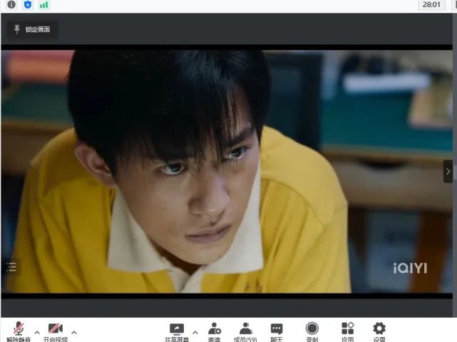Image resolution: width=457 pixels, height=342 pixels.
Task: Click the share screen icon (共享屏幕)
Action: 177,329
